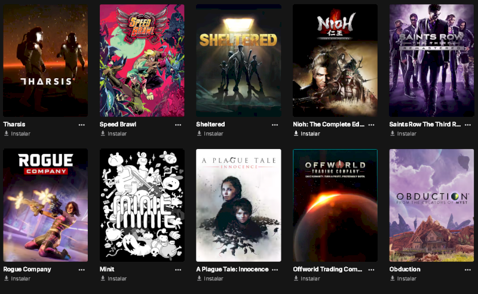Open options dots for Saints Row The Third
The height and width of the screenshot is (294, 478).
[468, 125]
